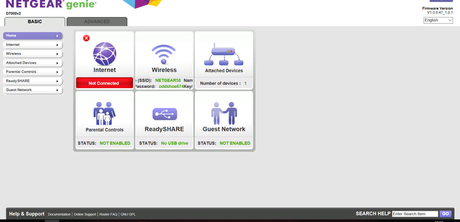The width and height of the screenshot is (460, 222).
Task: Open the GNU GPL link
Action: pyautogui.click(x=128, y=214)
